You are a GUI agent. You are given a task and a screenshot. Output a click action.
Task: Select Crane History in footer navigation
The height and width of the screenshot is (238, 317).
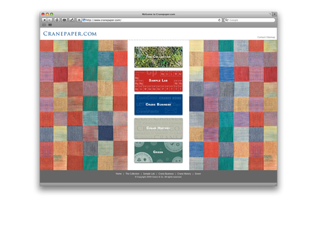pyautogui.click(x=184, y=174)
